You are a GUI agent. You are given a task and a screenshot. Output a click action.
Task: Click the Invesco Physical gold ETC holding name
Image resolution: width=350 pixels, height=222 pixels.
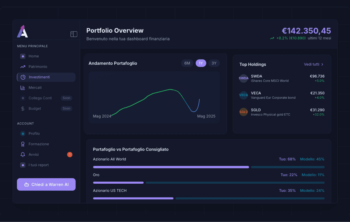coord(271,115)
